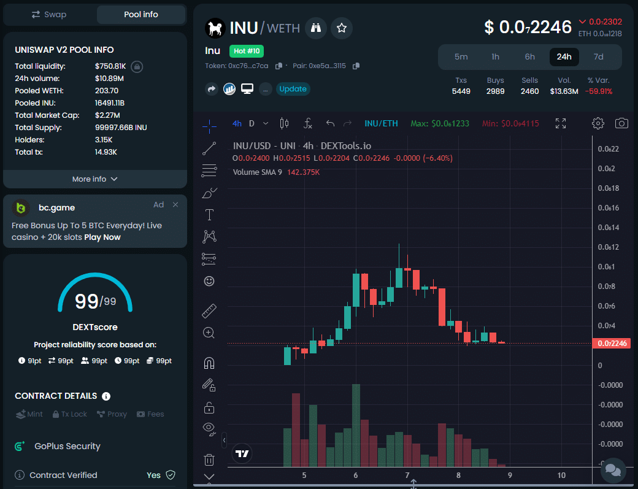Click the Play Now ad link
Screen dimensions: 638x489
(102, 237)
